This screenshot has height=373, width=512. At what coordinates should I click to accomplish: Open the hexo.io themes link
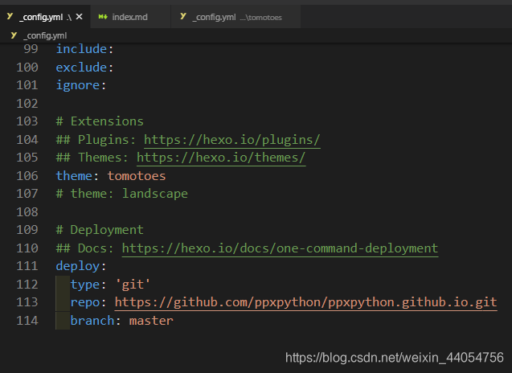221,158
